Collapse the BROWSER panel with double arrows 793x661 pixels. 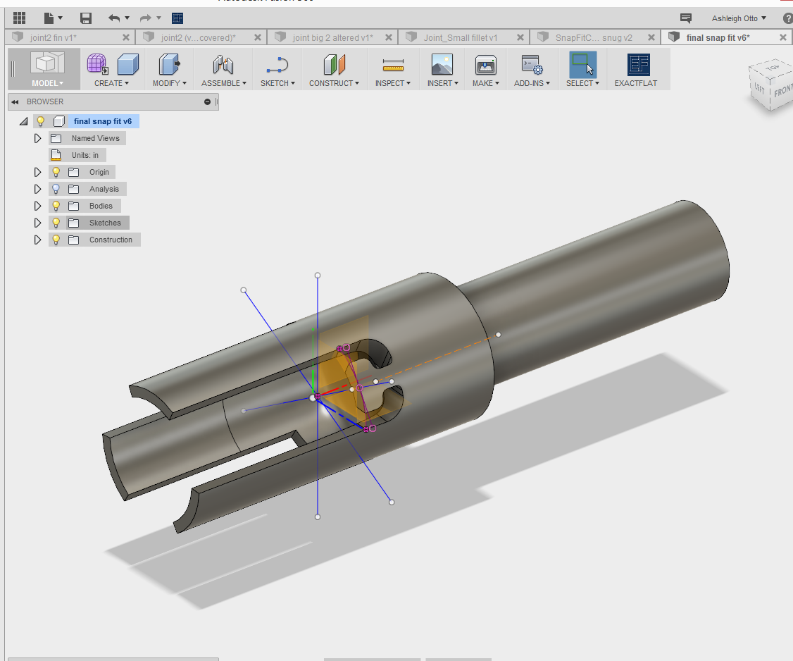pyautogui.click(x=15, y=101)
